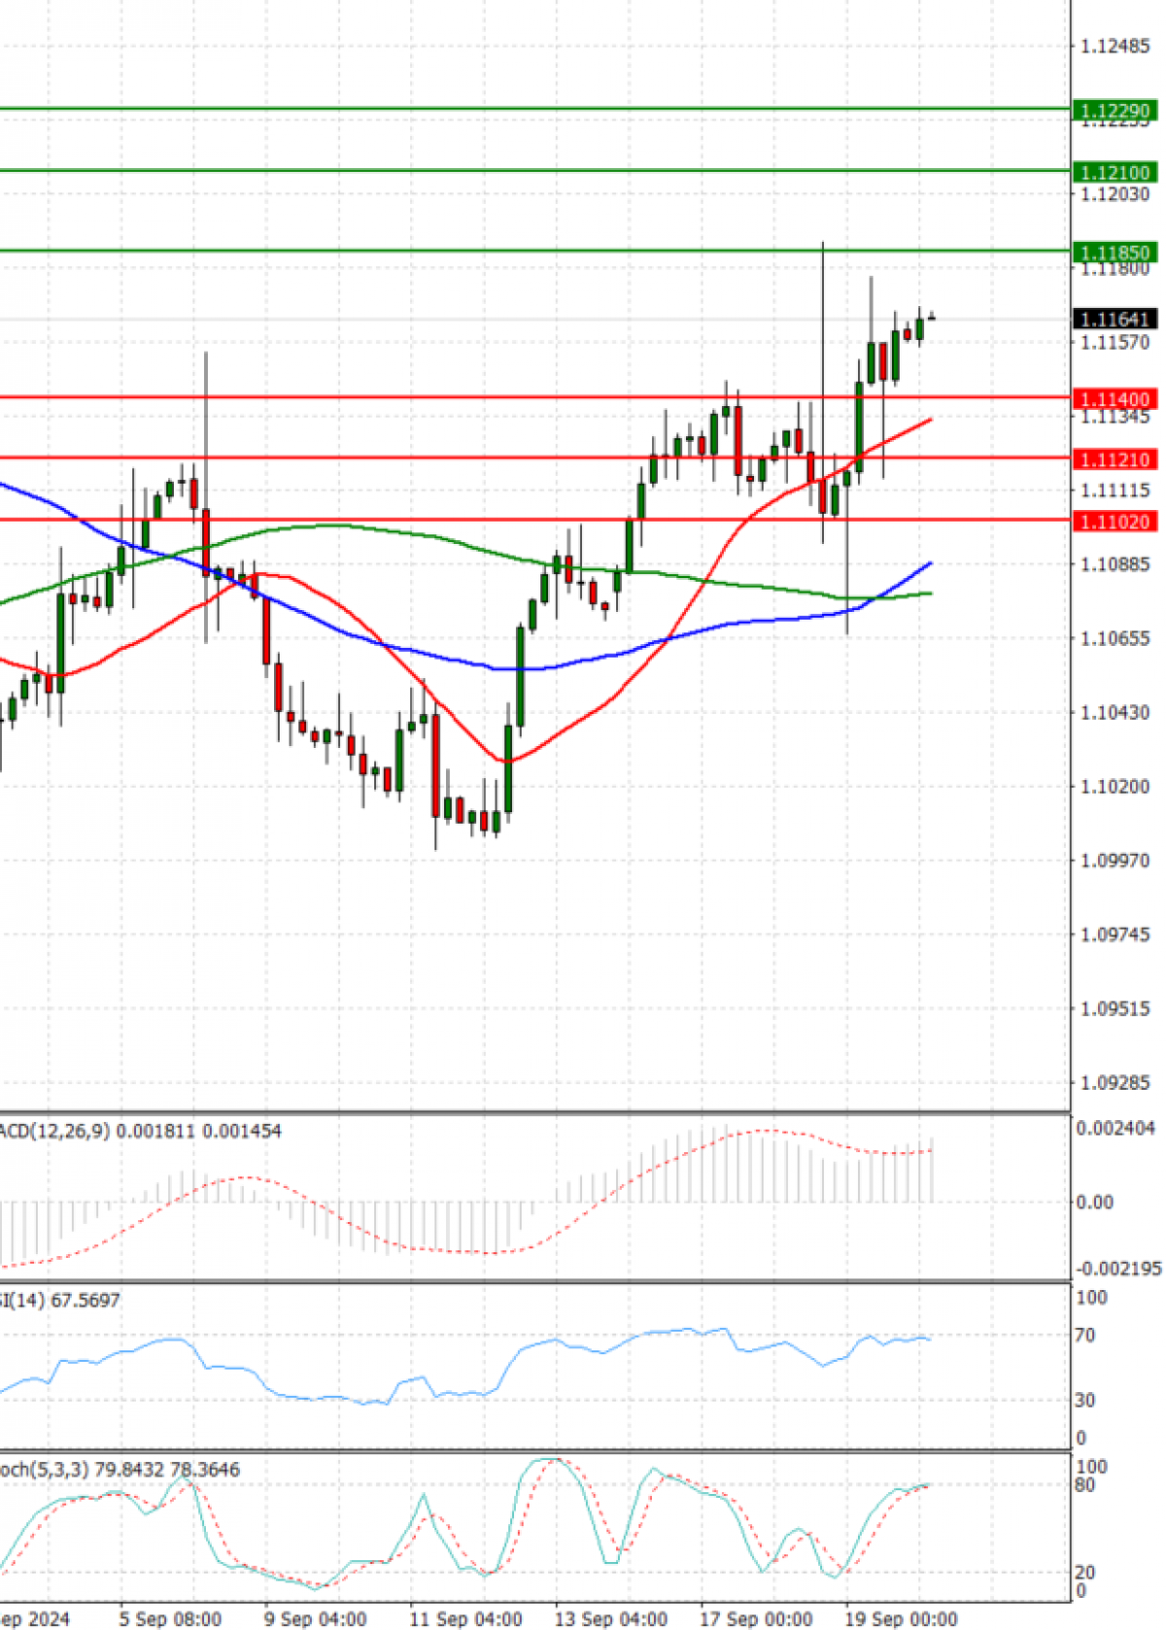Click the MACD 0.00 zero-line axis label

point(1094,1203)
